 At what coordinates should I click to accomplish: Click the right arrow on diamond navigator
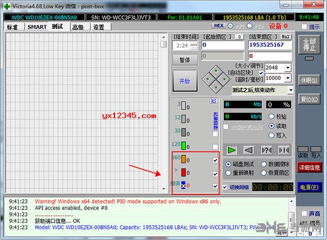225,79
